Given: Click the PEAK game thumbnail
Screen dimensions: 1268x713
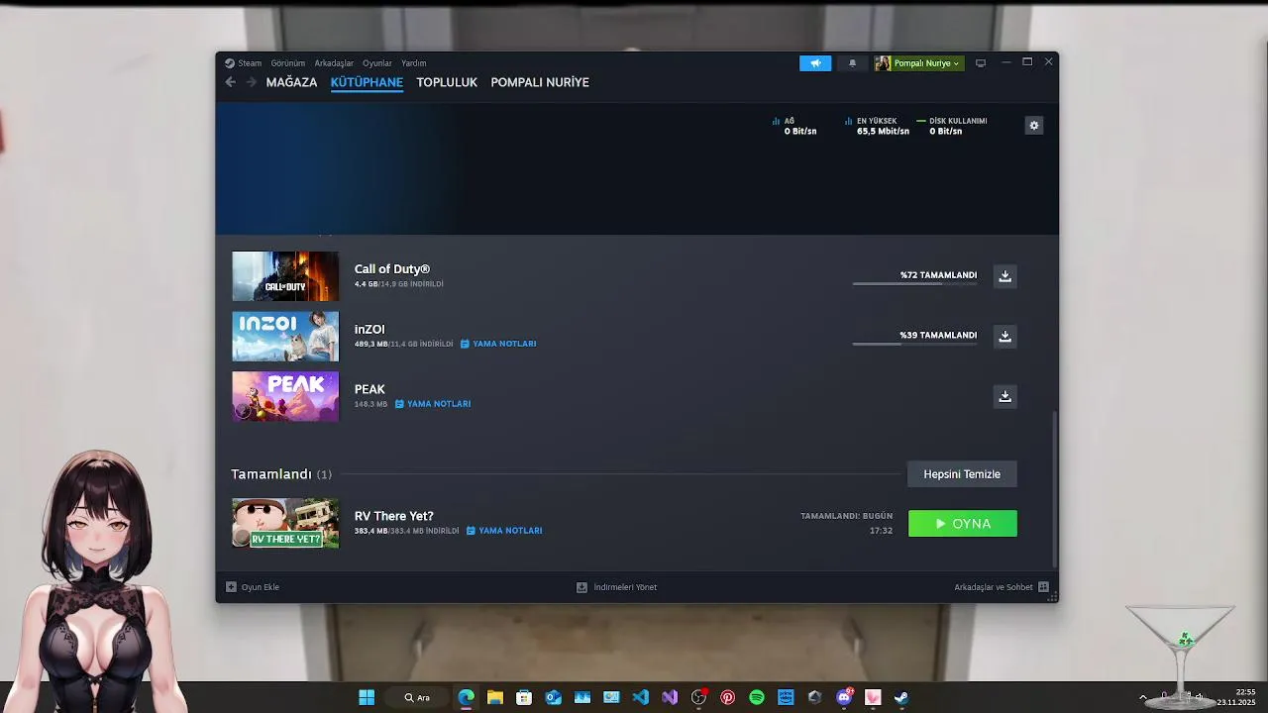Looking at the screenshot, I should [285, 396].
